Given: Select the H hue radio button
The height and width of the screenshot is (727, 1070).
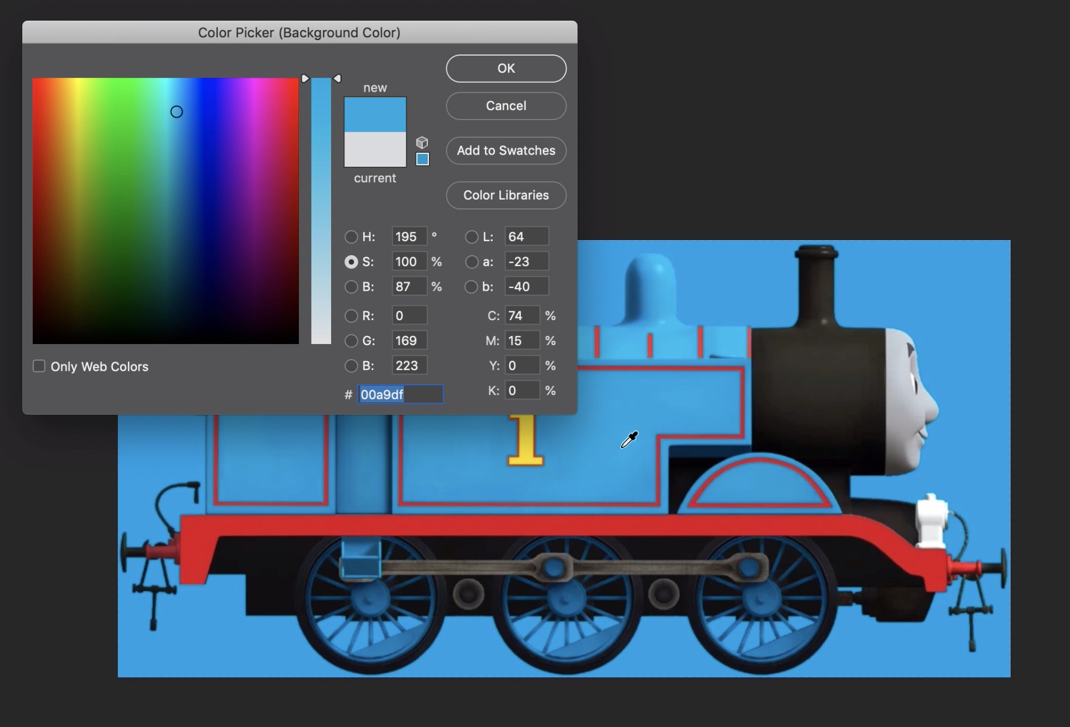Looking at the screenshot, I should 351,237.
